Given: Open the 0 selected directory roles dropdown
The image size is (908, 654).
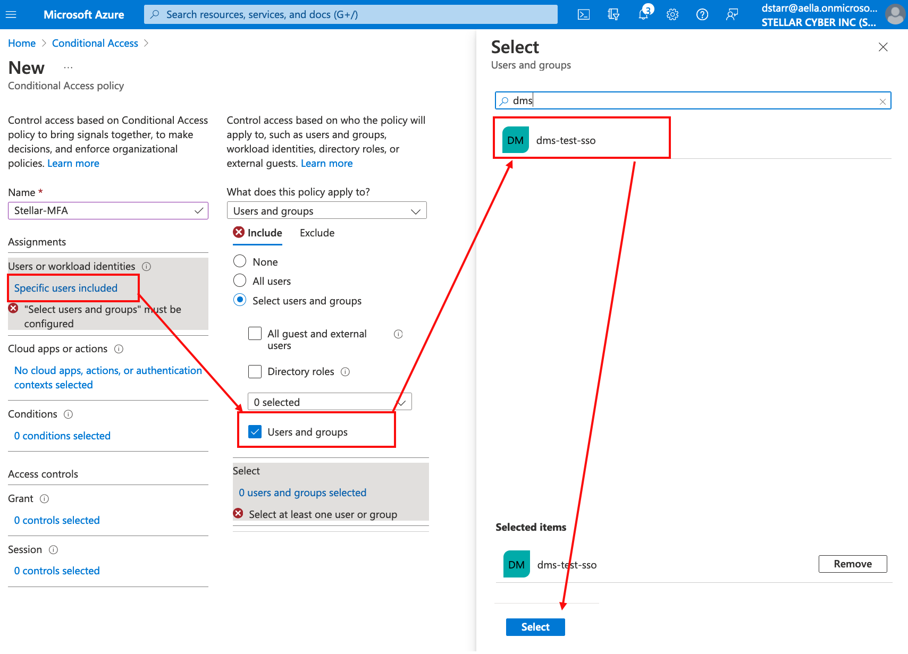Looking at the screenshot, I should 330,402.
